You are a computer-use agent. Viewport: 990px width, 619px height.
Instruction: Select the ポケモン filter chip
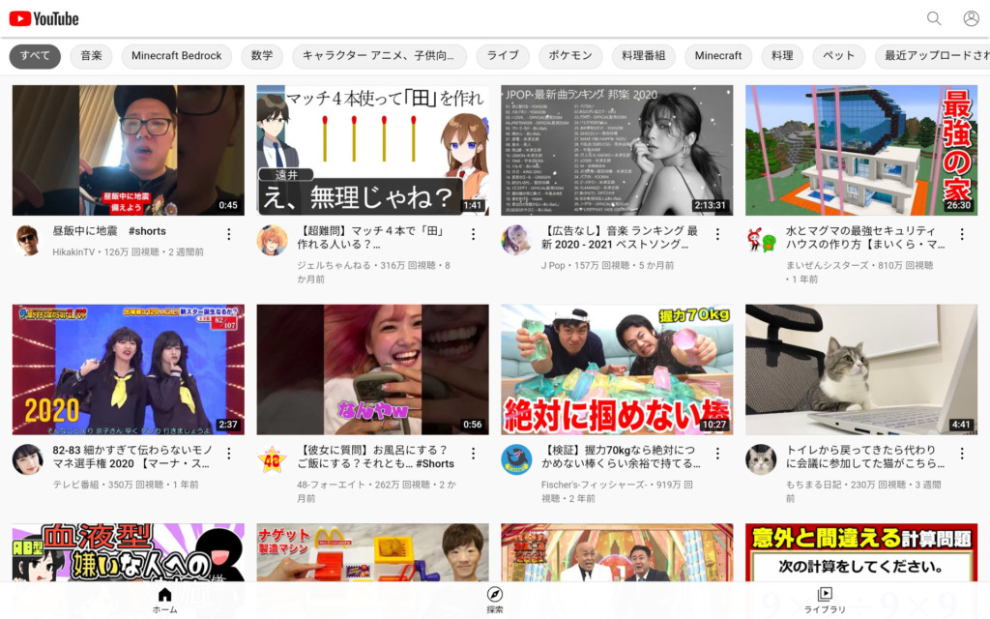(x=570, y=55)
